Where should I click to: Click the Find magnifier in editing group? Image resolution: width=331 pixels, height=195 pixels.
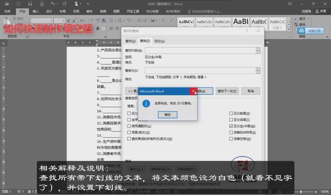pos(296,19)
